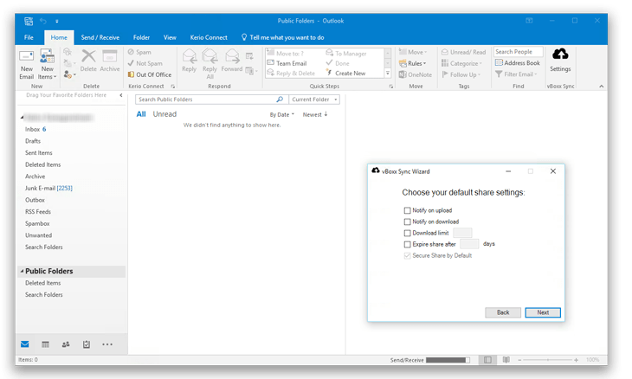
Task: Switch to Mail view icon
Action: tap(25, 344)
